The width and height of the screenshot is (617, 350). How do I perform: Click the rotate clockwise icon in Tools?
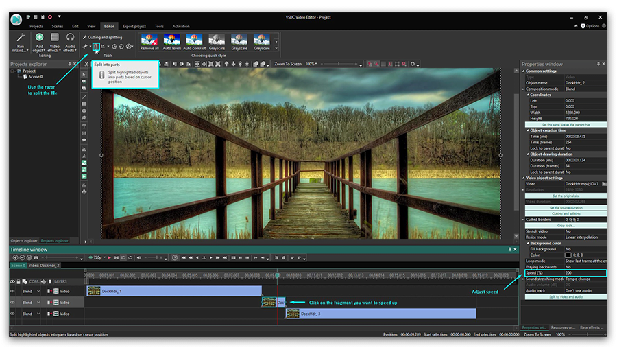(114, 47)
